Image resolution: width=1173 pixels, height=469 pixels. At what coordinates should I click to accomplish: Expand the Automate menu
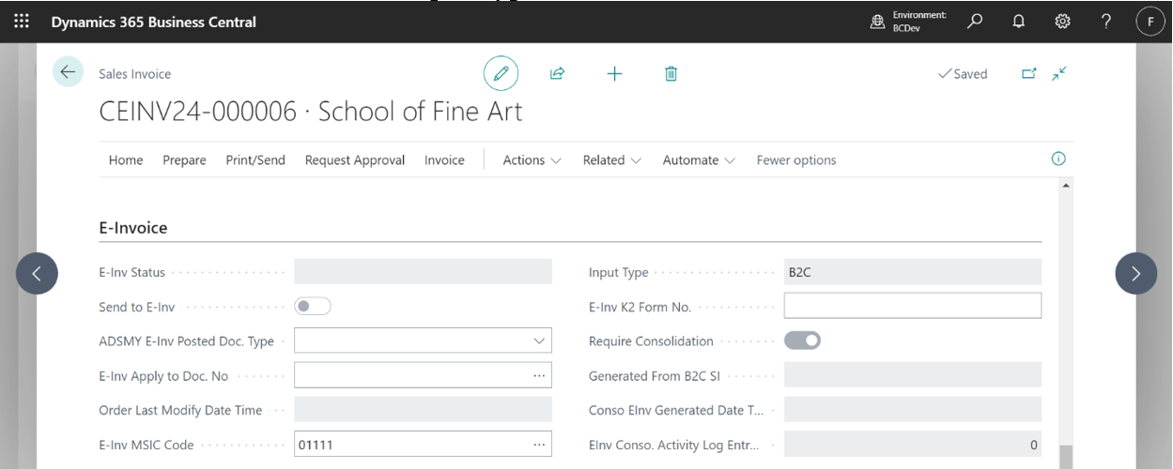click(699, 160)
